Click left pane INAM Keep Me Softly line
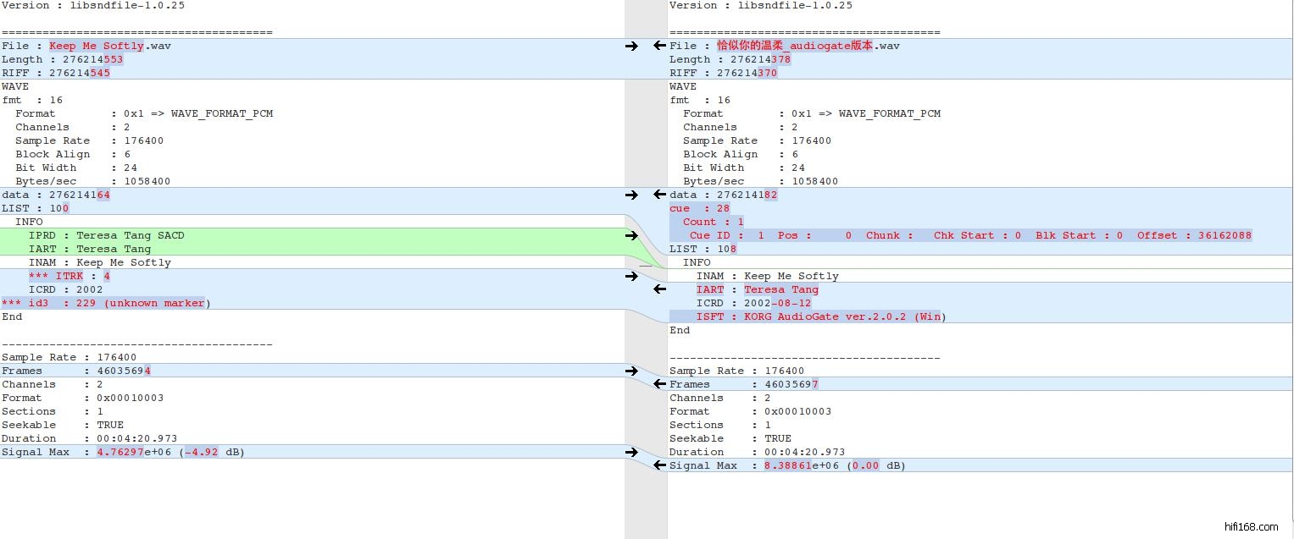The image size is (1294, 539). [x=99, y=262]
